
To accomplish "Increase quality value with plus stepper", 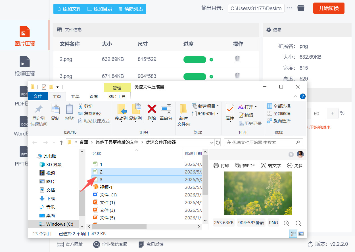I will (333, 113).
